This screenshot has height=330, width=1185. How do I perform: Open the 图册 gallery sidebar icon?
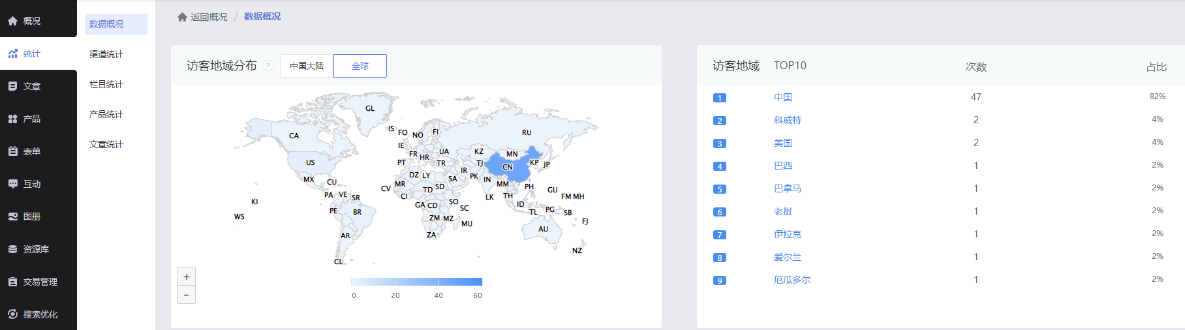pyautogui.click(x=12, y=217)
